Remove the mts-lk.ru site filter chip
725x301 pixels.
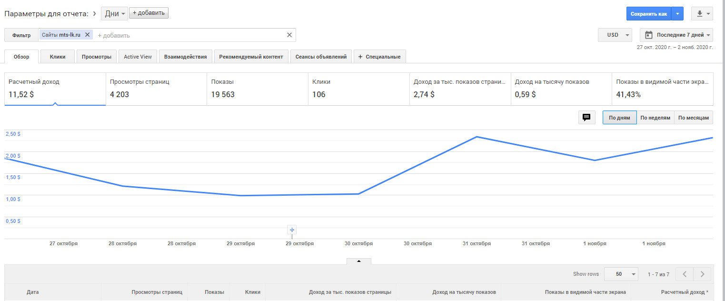(x=87, y=35)
